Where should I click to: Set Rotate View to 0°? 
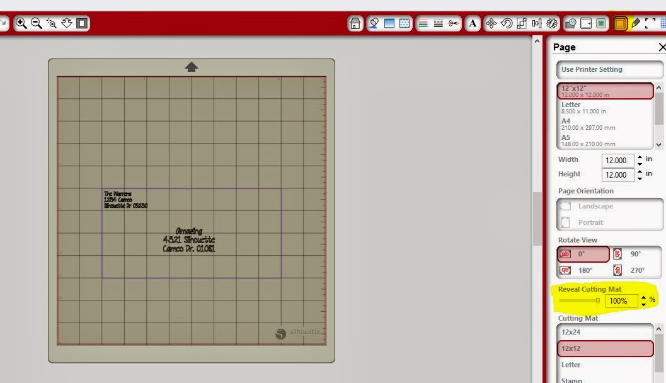583,254
